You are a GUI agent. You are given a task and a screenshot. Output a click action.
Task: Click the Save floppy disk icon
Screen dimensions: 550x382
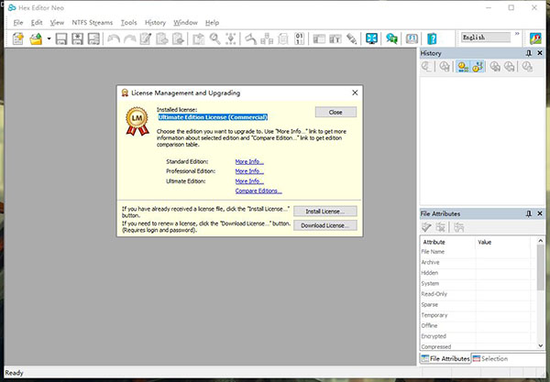[x=61, y=38]
